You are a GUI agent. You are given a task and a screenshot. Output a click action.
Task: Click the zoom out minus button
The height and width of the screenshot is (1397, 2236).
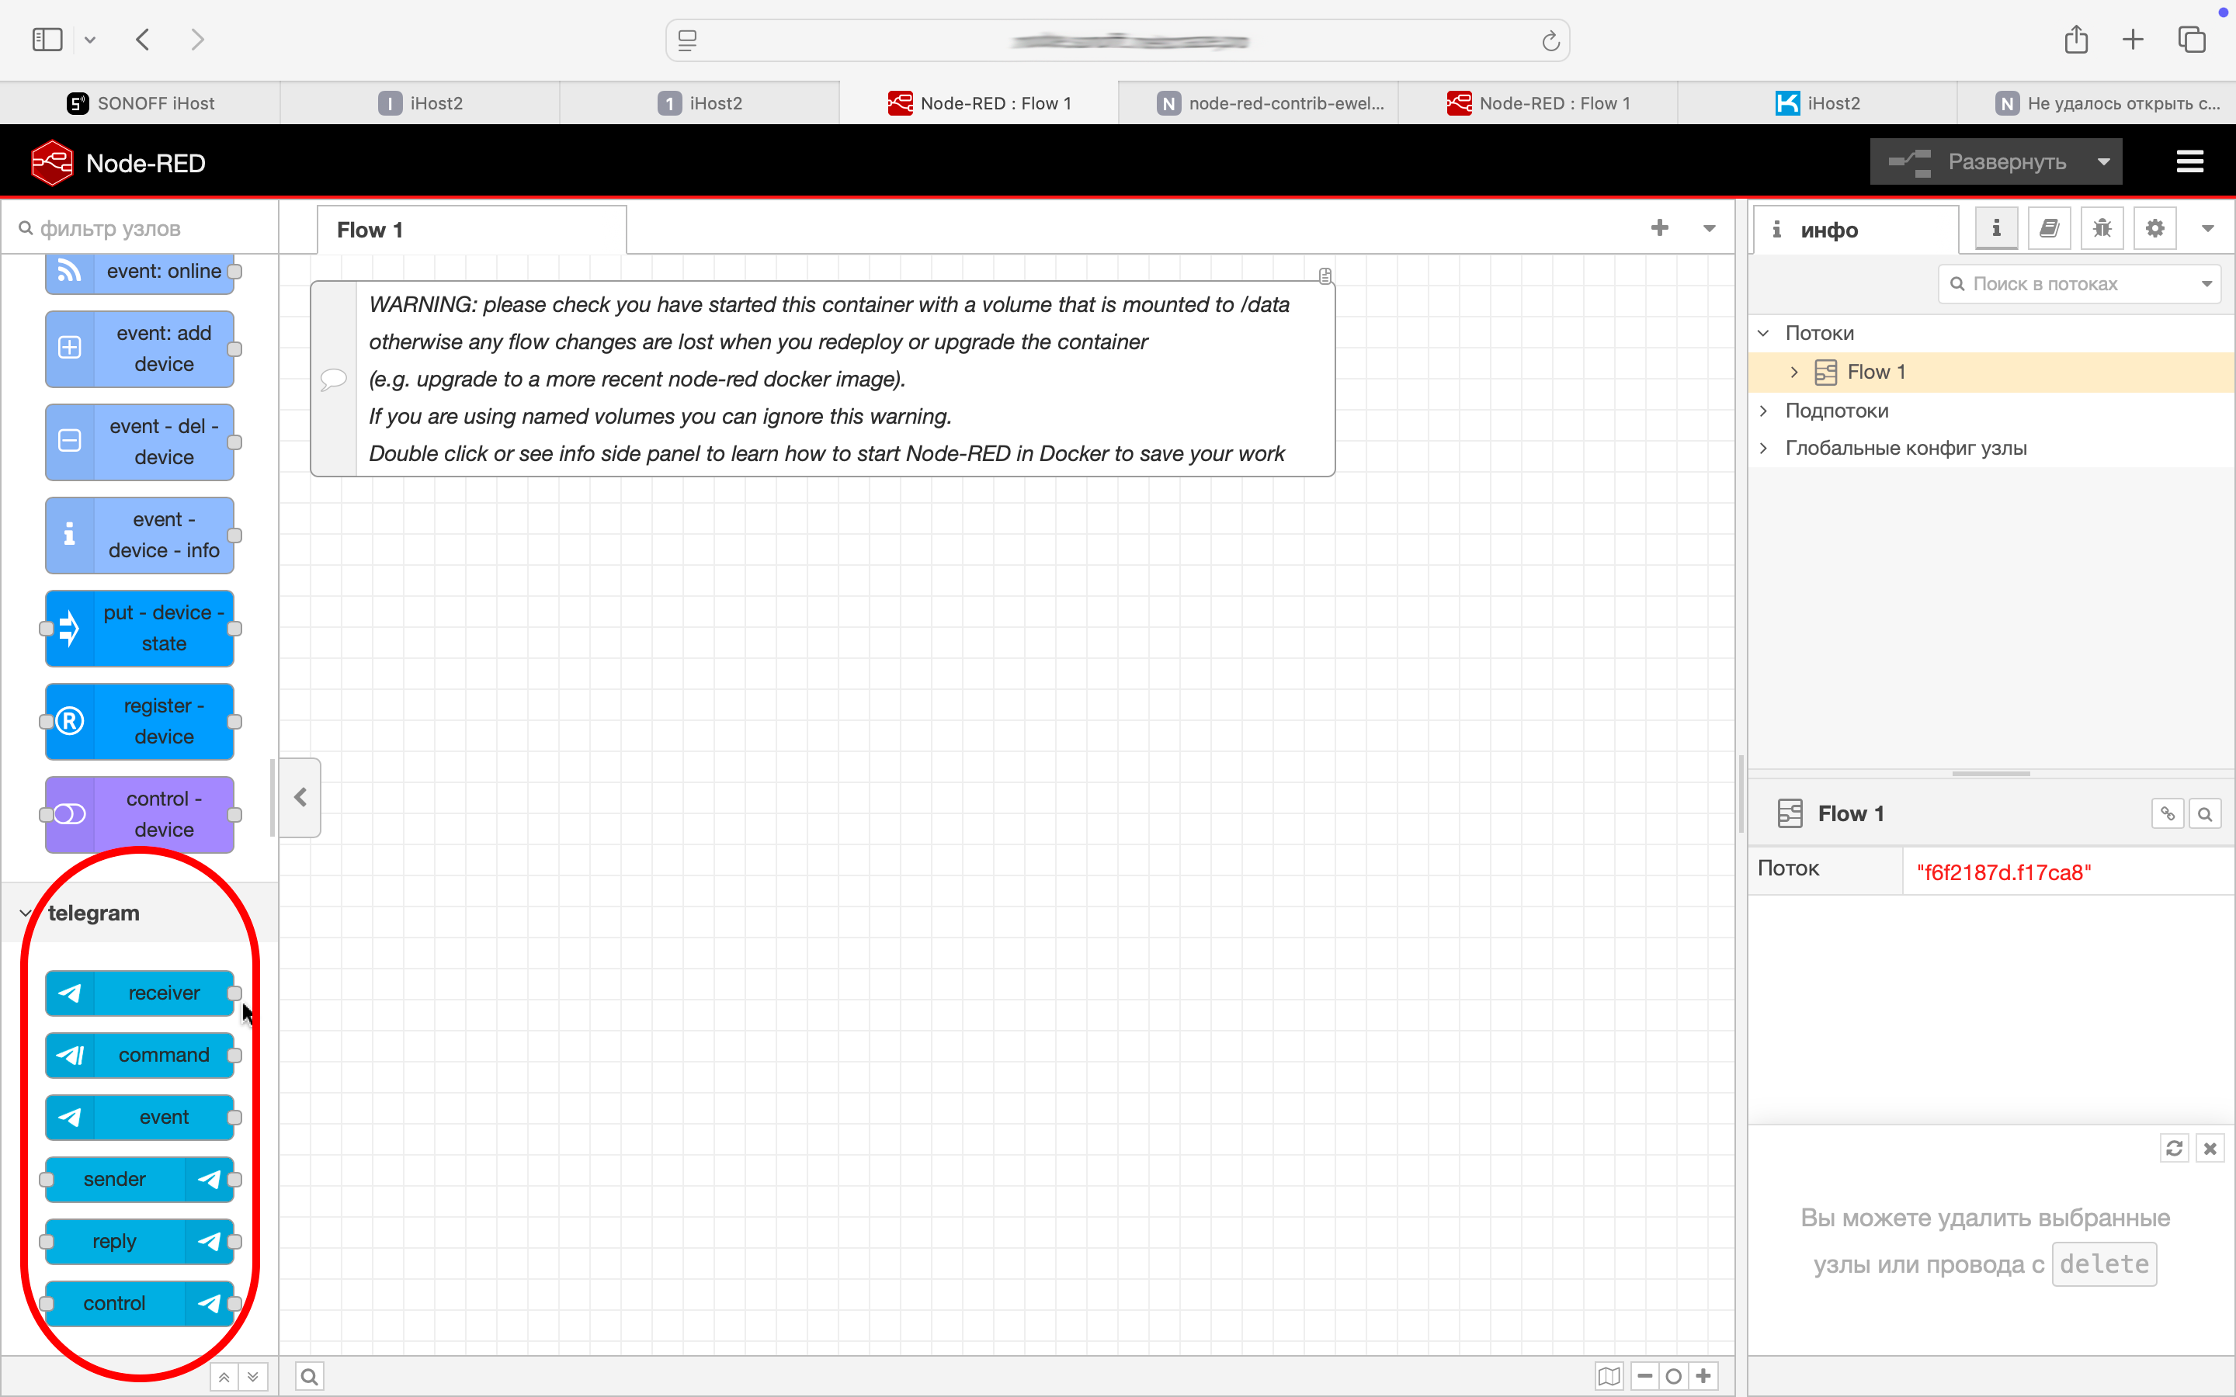(x=1644, y=1376)
